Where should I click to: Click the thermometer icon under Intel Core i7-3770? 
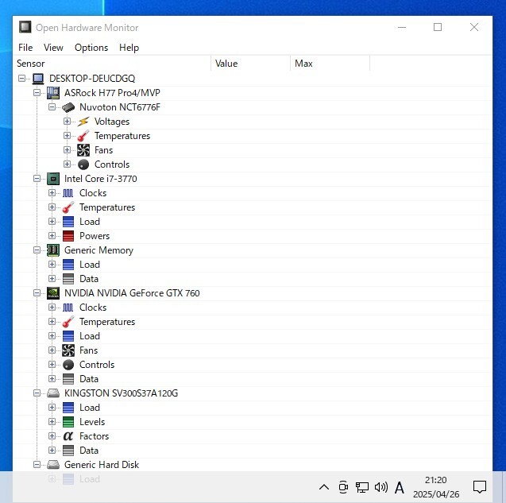68,207
